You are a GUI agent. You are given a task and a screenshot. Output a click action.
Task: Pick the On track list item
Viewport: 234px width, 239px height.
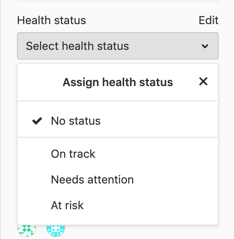tap(118, 154)
